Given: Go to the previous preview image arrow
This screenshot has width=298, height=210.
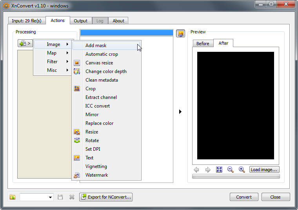Looking at the screenshot, I should pyautogui.click(x=196, y=170).
